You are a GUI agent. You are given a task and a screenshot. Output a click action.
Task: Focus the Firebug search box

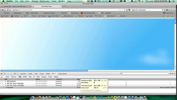point(144,74)
